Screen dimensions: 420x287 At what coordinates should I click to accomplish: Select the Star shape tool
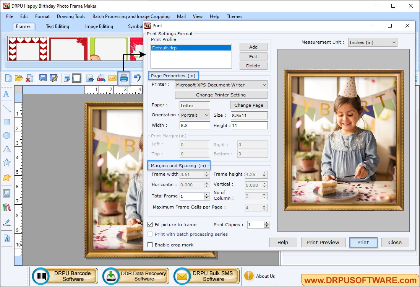tap(7, 162)
